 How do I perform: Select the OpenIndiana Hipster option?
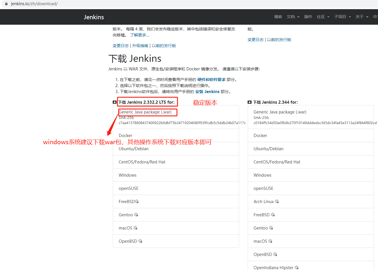point(311,266)
